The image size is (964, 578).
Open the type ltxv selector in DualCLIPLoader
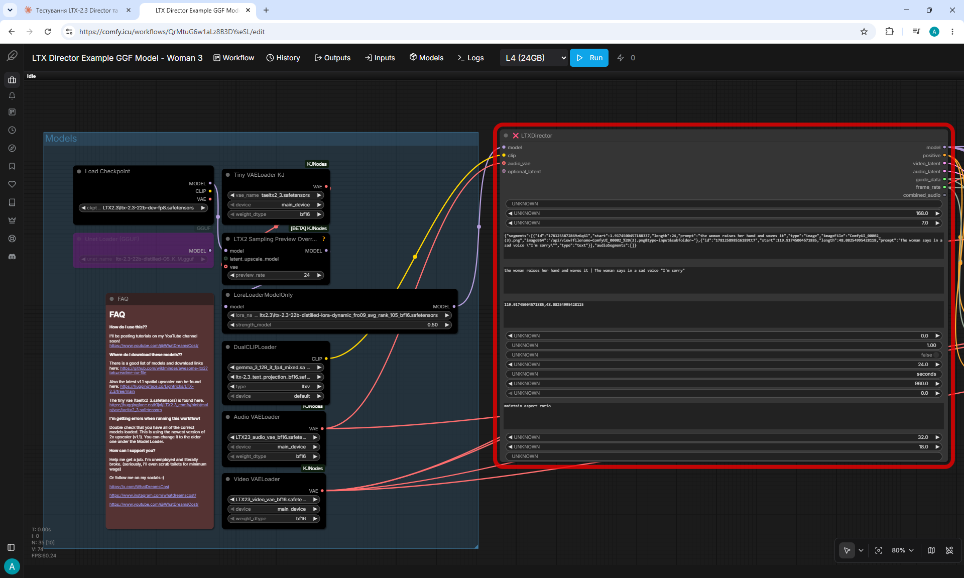click(276, 387)
